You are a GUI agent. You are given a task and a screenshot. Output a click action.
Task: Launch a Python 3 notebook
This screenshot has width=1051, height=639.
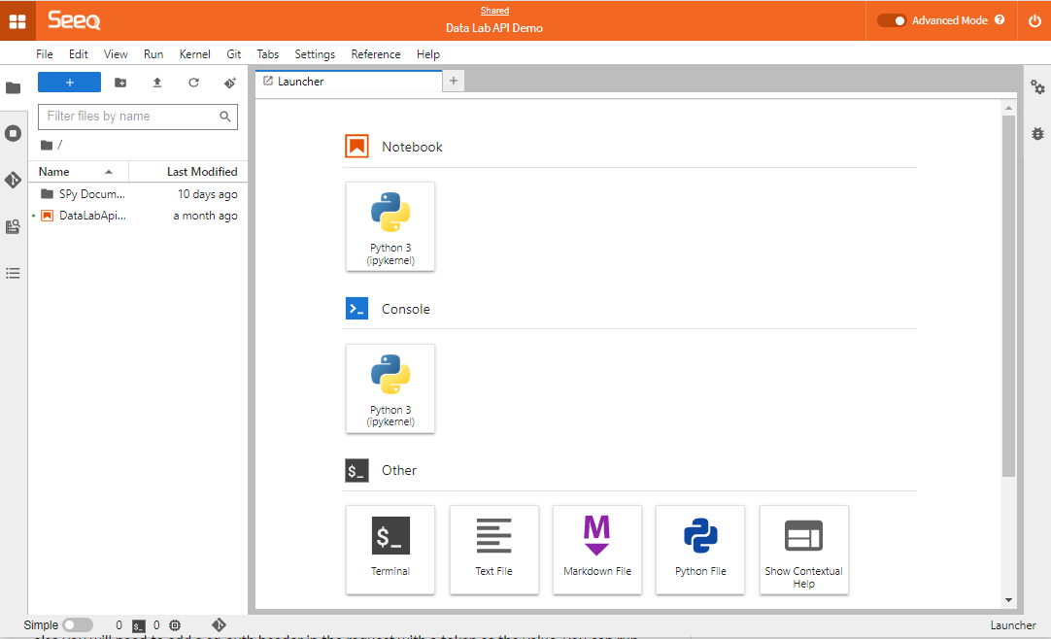tap(390, 225)
